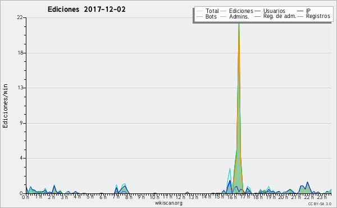The height and width of the screenshot is (208, 337).
Task: Click the y-axis value 22
Action: (20, 17)
